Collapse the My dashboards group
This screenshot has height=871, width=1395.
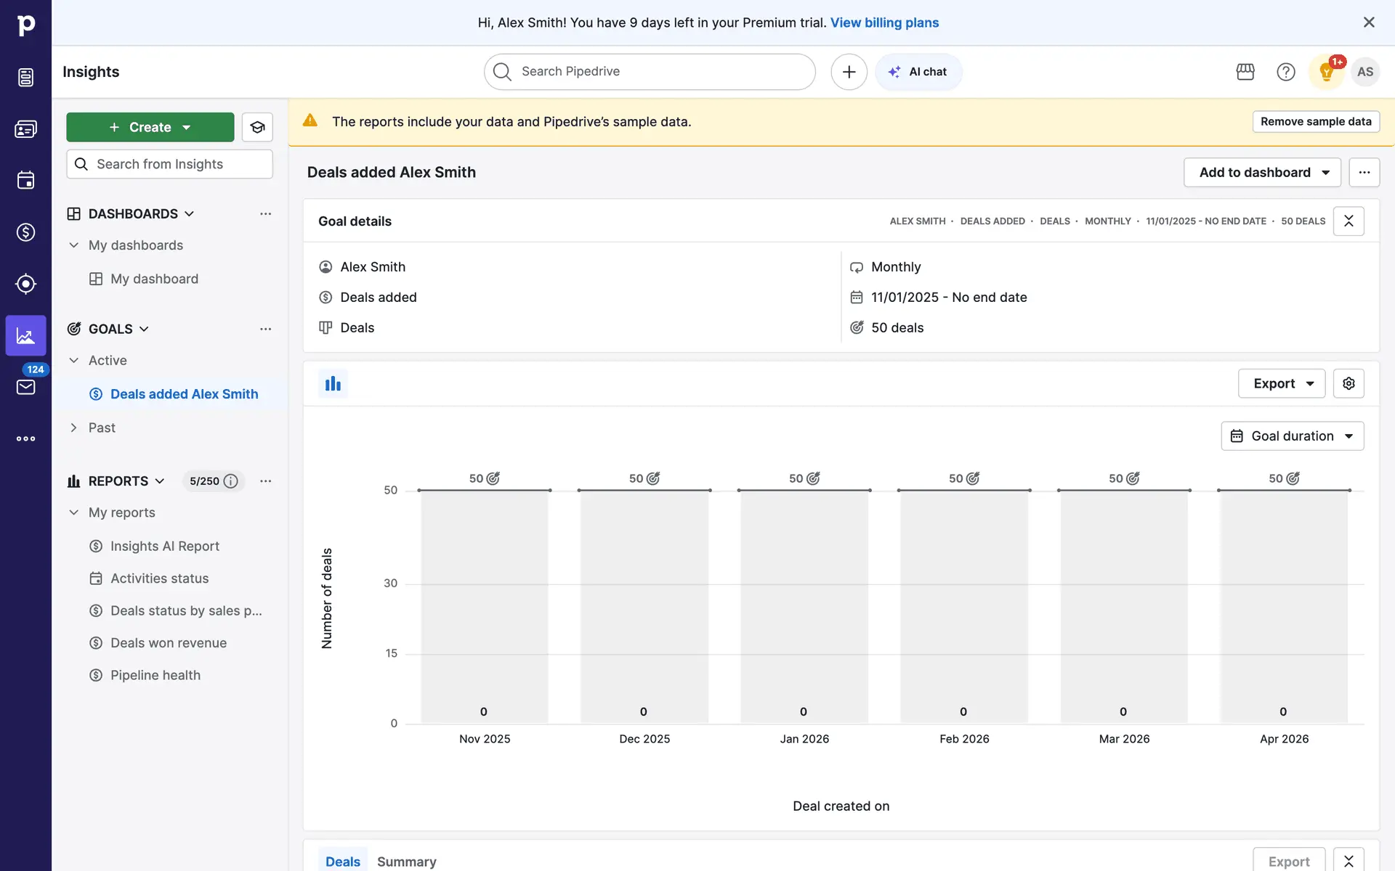pyautogui.click(x=73, y=245)
